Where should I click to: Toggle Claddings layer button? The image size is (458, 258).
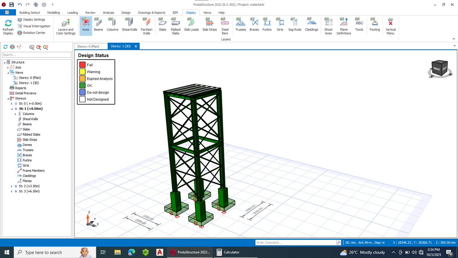[311, 26]
